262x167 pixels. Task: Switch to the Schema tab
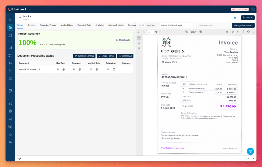[31, 25]
